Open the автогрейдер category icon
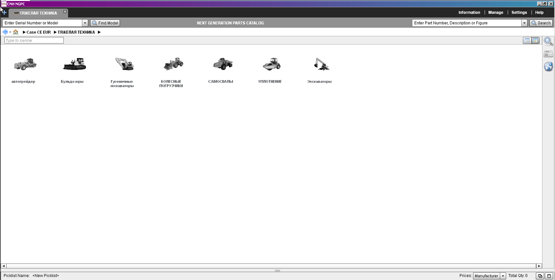The width and height of the screenshot is (555, 280). coord(25,64)
